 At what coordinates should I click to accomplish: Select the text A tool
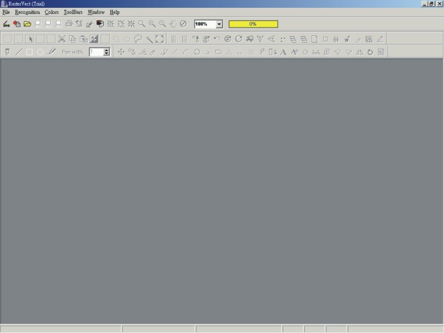tap(283, 52)
